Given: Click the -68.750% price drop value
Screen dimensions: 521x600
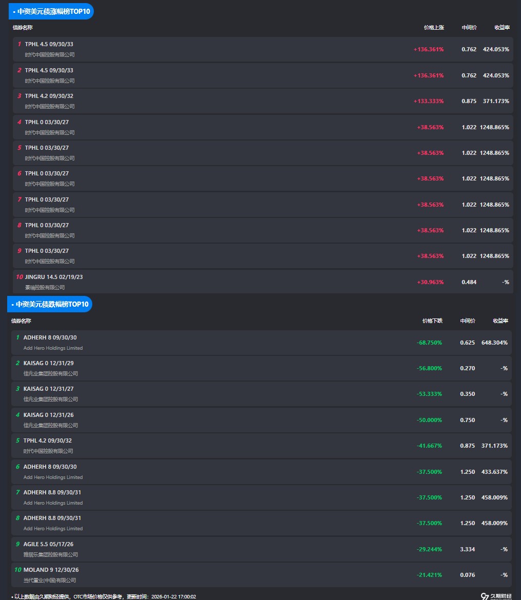Looking at the screenshot, I should click(x=429, y=343).
